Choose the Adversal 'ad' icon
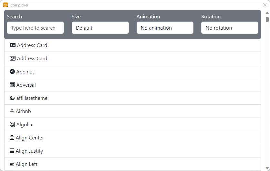This screenshot has width=270, height=171. (x=12, y=85)
